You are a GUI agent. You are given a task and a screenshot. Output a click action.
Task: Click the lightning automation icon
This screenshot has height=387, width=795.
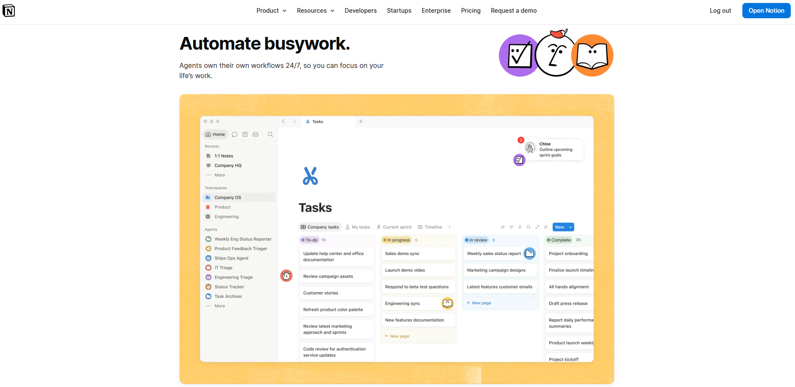(x=520, y=227)
